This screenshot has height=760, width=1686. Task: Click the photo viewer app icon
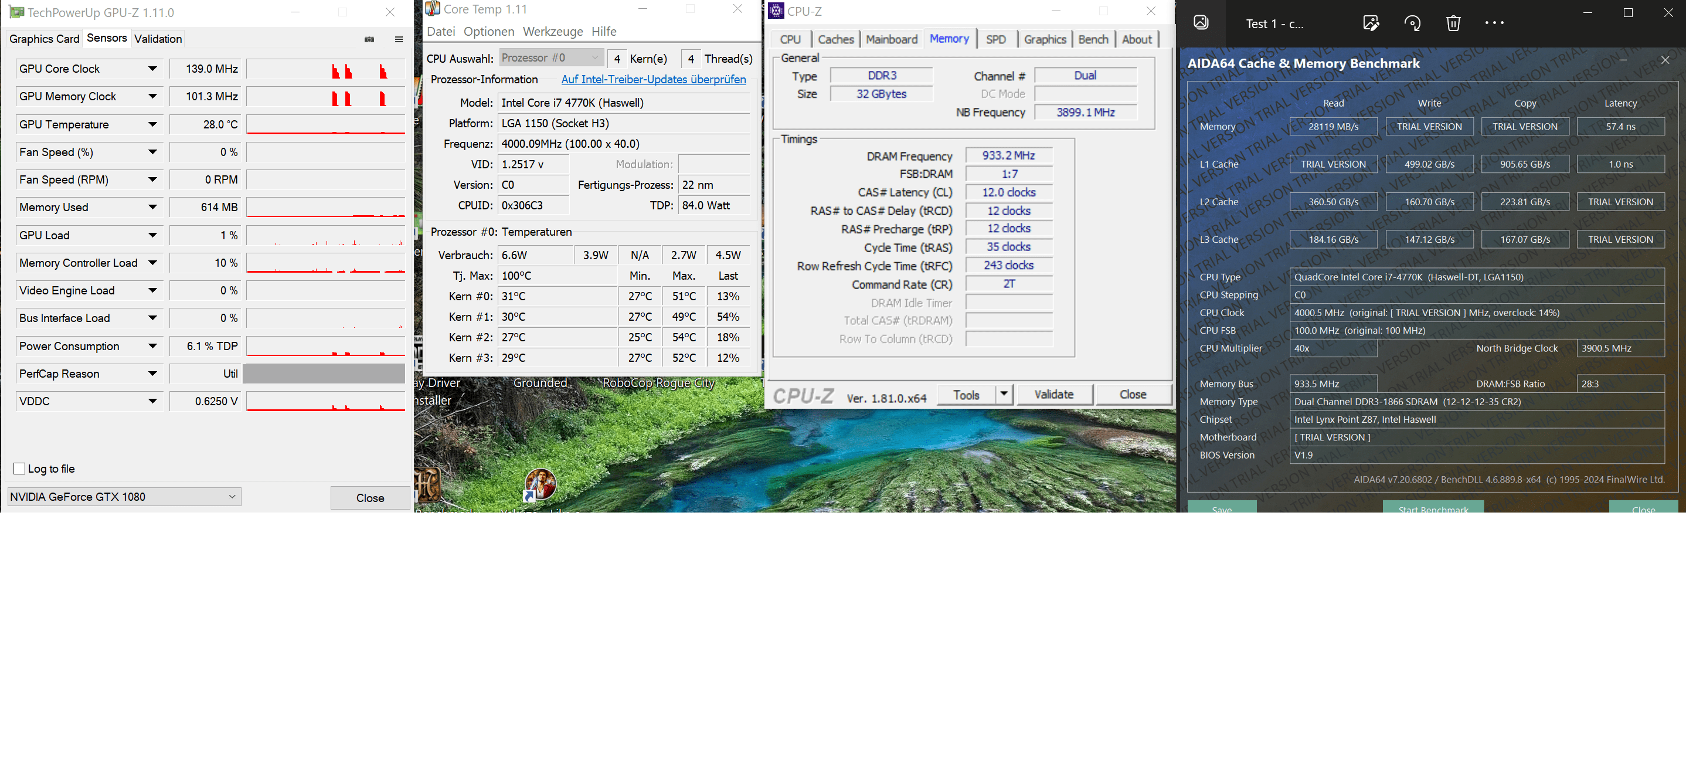(1201, 22)
